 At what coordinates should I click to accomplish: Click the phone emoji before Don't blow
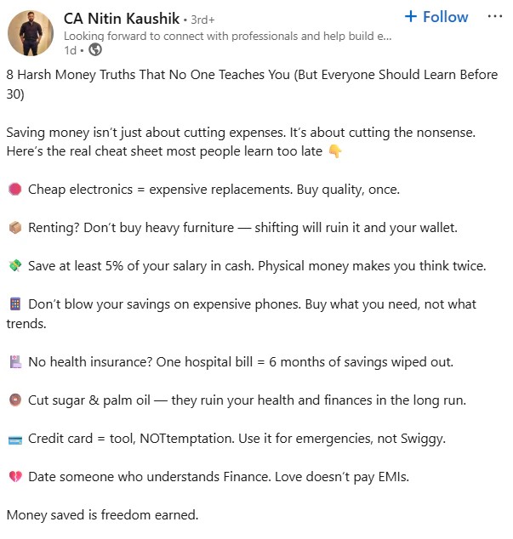click(14, 304)
